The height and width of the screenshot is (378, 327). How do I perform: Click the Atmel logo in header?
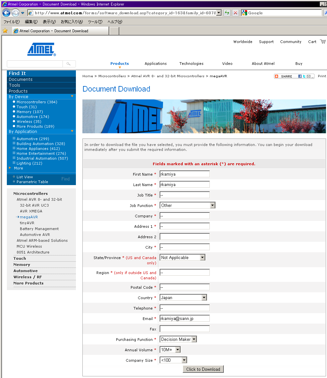tap(41, 49)
